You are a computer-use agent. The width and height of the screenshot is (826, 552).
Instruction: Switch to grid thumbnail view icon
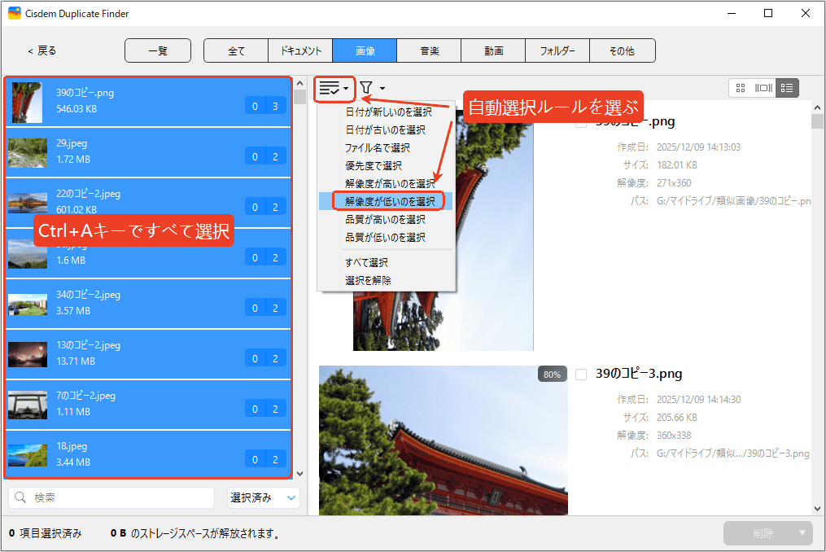click(x=741, y=88)
